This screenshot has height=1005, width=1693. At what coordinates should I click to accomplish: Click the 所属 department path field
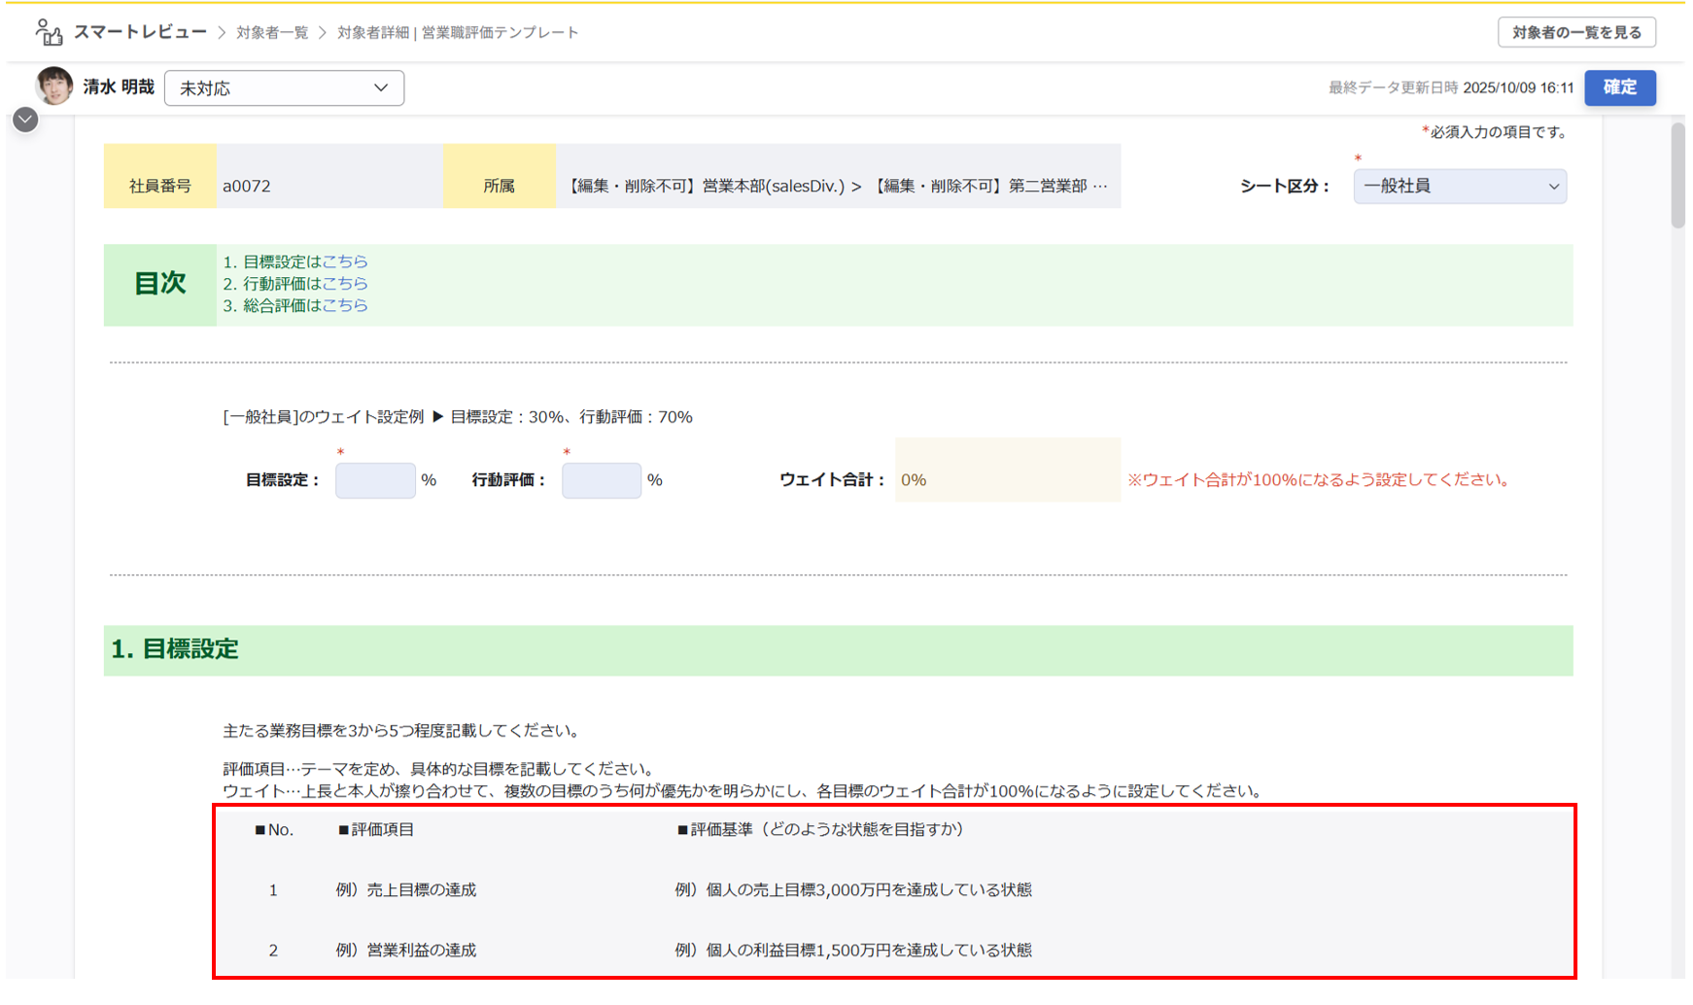tap(837, 187)
